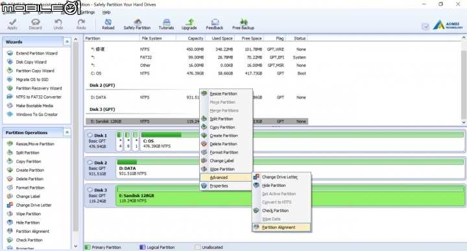Choose Format Partition in sidebar operations
Viewport: 467px width, 251px height.
(26, 187)
